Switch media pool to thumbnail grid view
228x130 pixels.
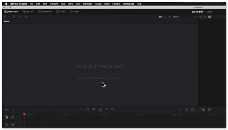click(160, 17)
